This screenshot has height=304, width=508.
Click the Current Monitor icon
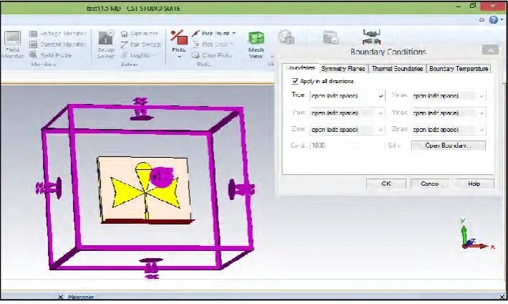[x=33, y=44]
